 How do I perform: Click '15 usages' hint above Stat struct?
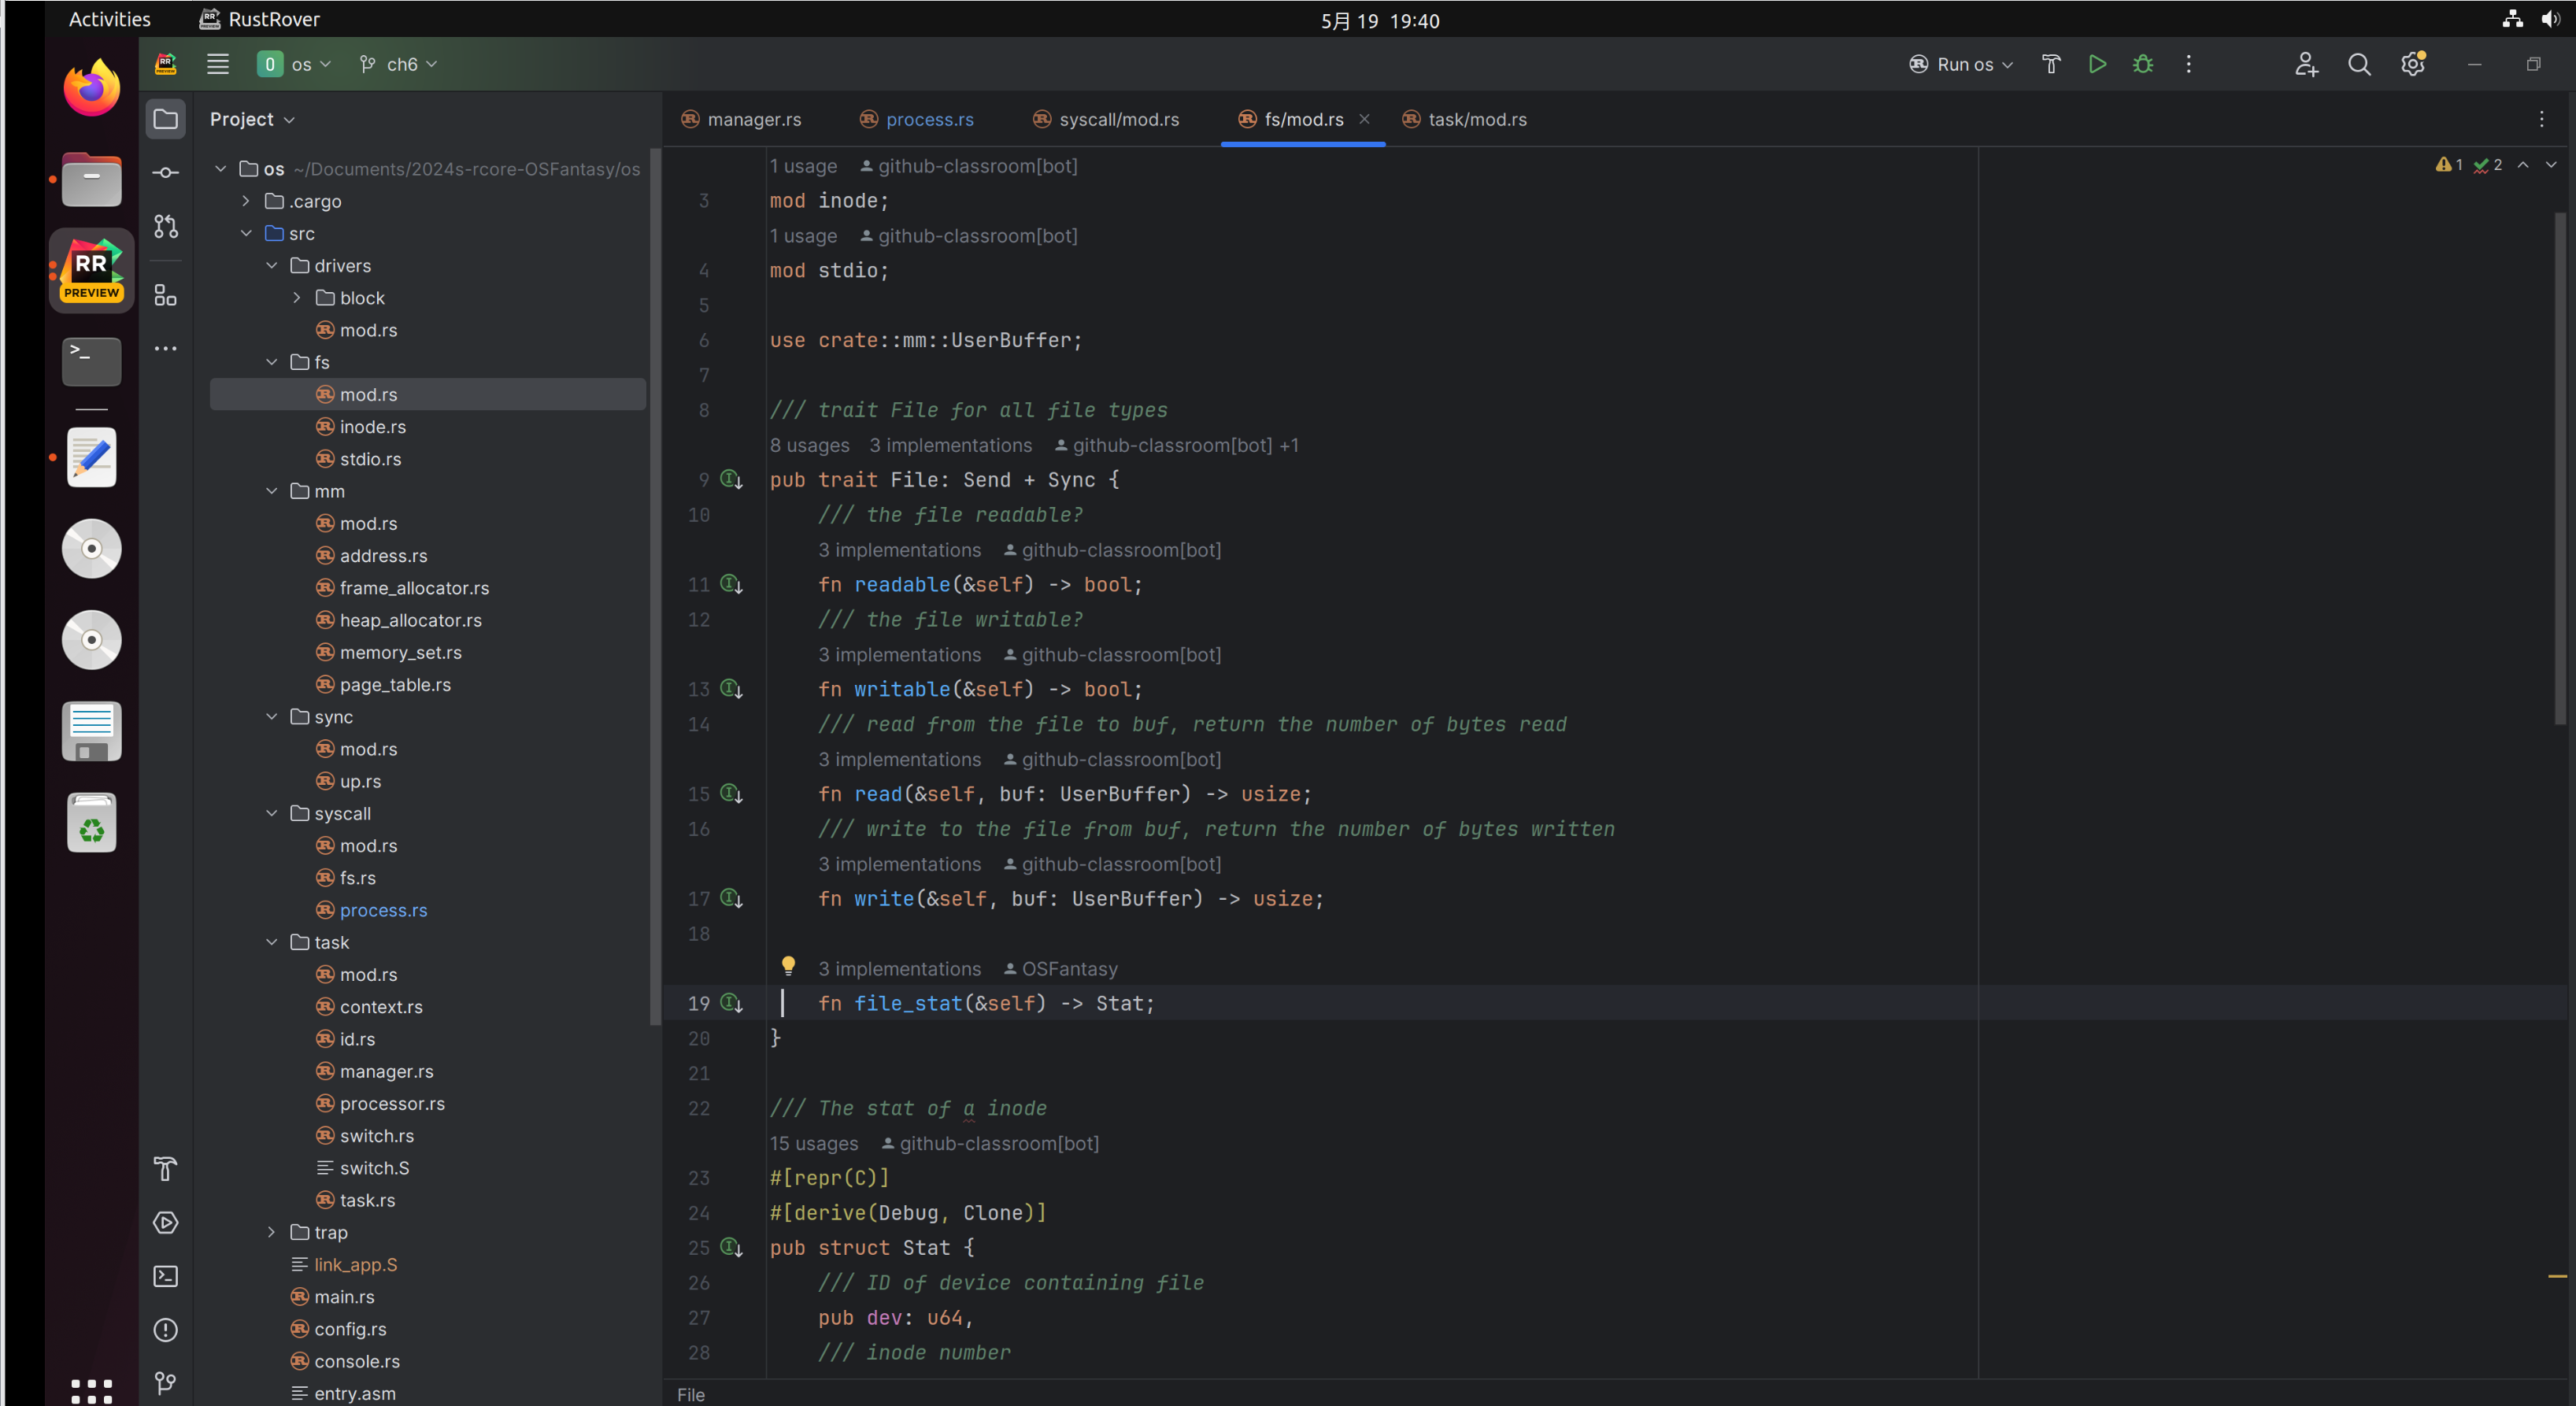coord(814,1143)
